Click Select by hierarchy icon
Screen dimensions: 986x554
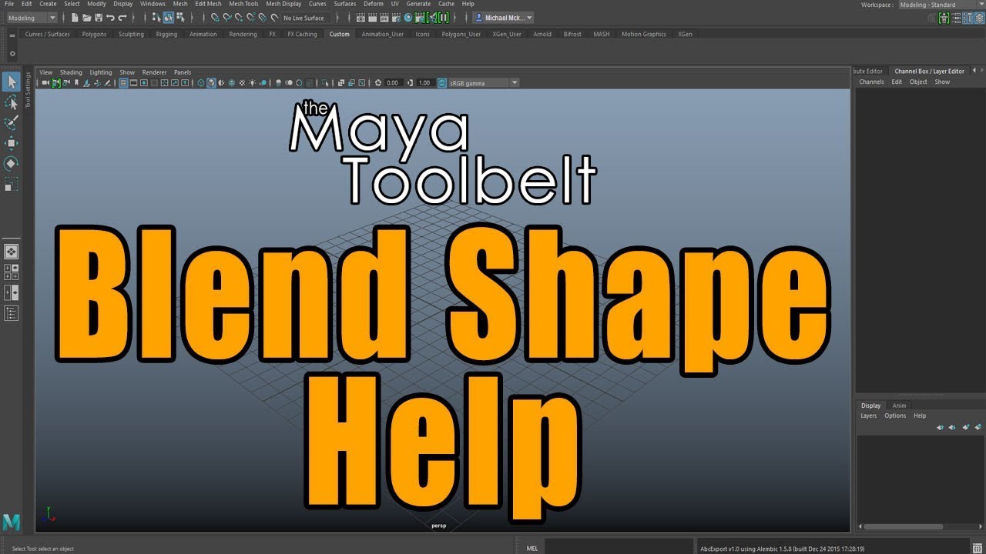click(156, 17)
